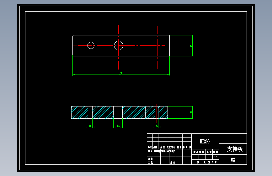This screenshot has width=272, height=176.
Task: Click the 重量 header cell
Action: click(209, 152)
